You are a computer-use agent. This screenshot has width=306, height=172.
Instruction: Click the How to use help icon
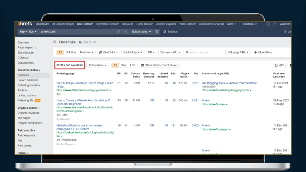click(x=80, y=42)
